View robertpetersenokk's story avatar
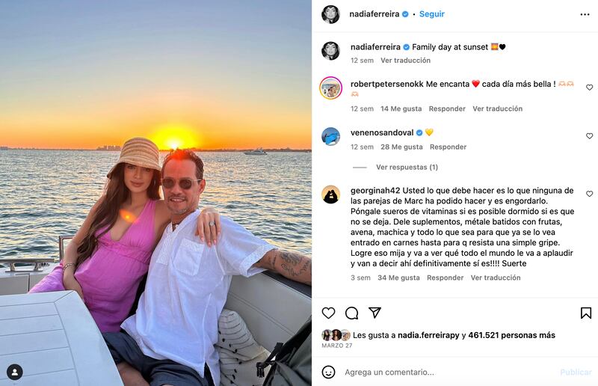This screenshot has height=386, width=598. coord(330,88)
